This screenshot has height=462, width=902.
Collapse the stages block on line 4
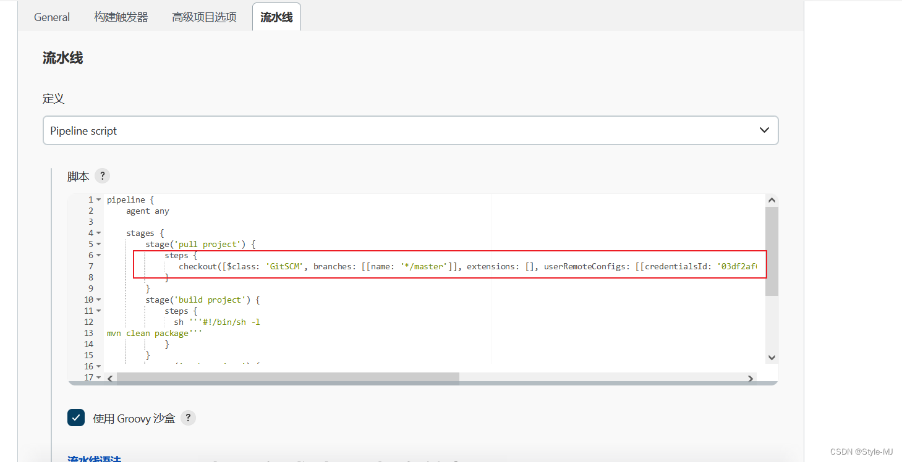(x=98, y=233)
